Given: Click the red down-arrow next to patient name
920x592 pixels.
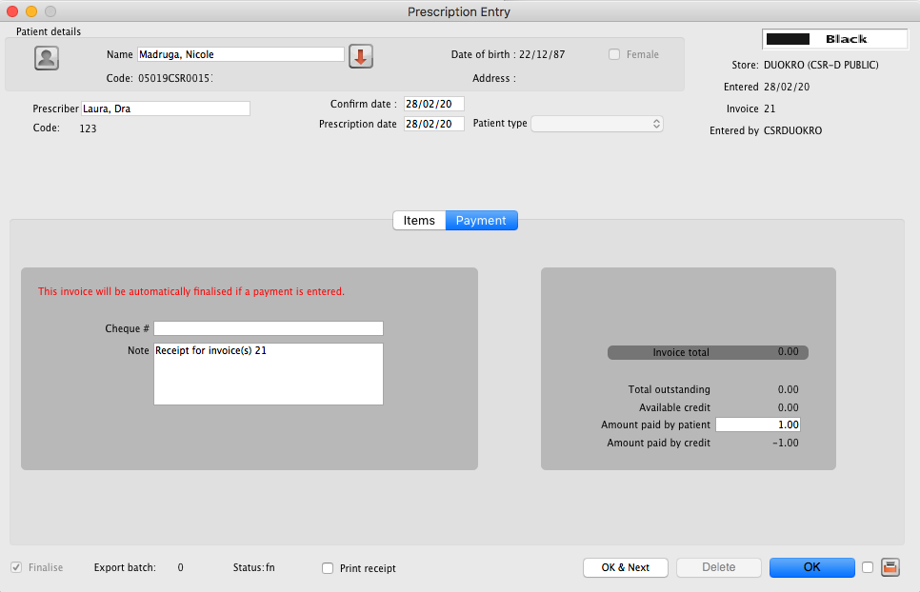Looking at the screenshot, I should [x=360, y=57].
